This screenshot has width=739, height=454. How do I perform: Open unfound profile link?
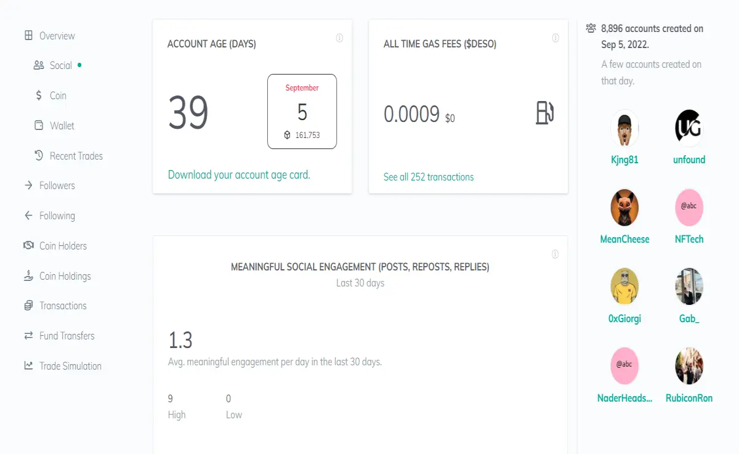(x=689, y=160)
